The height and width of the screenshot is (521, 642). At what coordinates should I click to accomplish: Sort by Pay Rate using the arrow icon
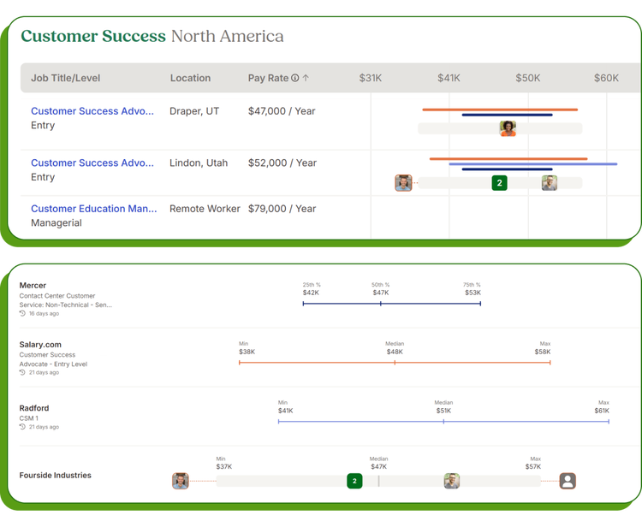pyautogui.click(x=306, y=78)
